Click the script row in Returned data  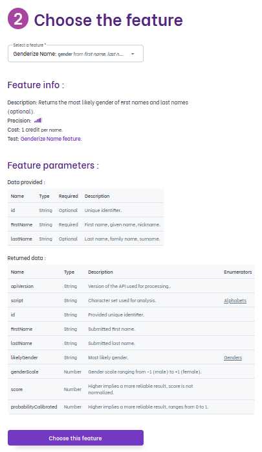(131, 300)
